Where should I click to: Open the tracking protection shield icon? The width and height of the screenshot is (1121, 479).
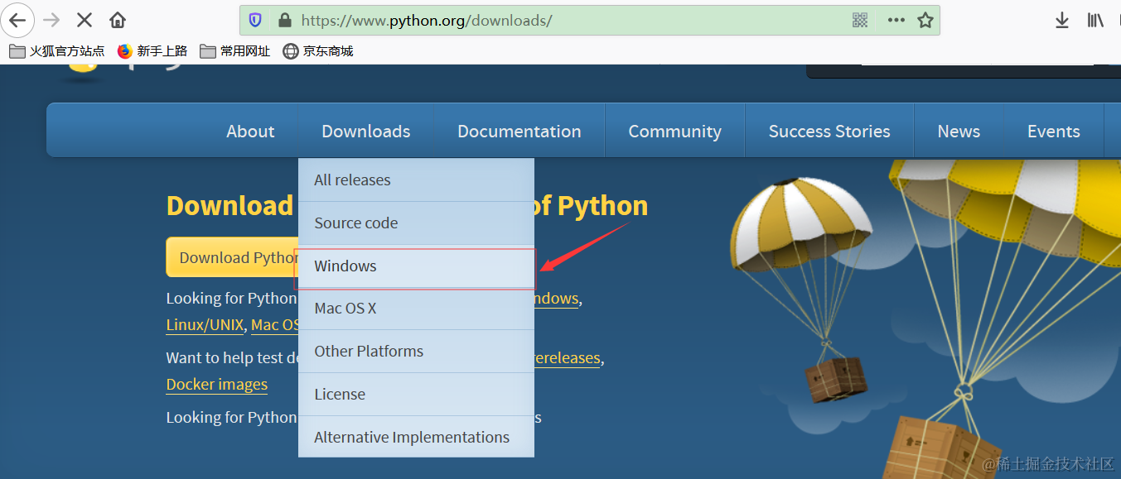255,20
